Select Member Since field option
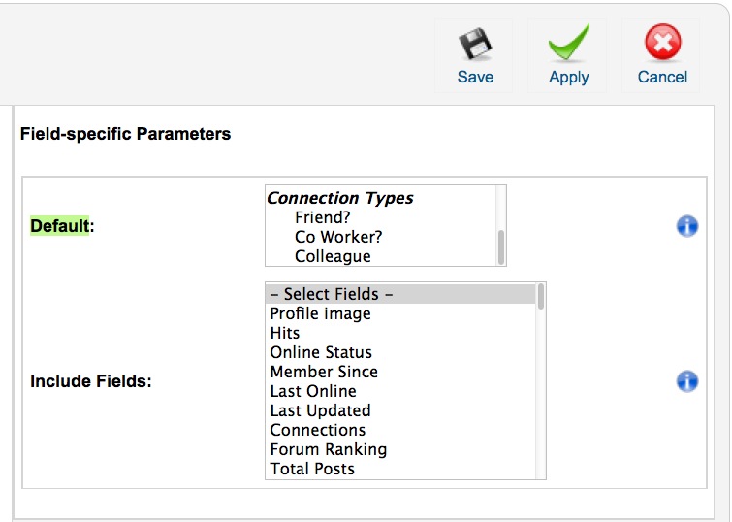Viewport: 732px width, 522px height. pos(401,372)
